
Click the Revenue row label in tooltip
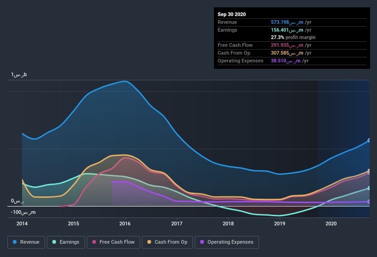(227, 22)
